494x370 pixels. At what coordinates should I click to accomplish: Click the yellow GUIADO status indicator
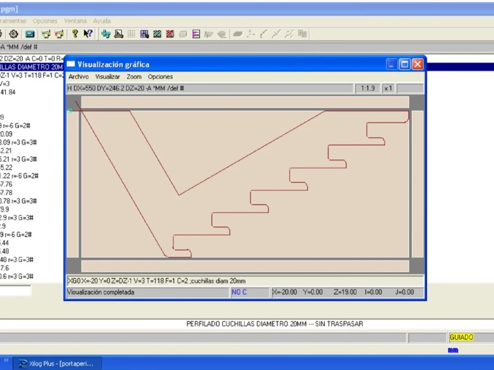461,337
